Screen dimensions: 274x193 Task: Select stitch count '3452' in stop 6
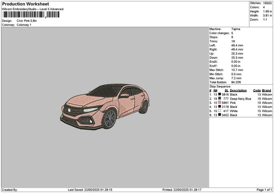pos(225,115)
